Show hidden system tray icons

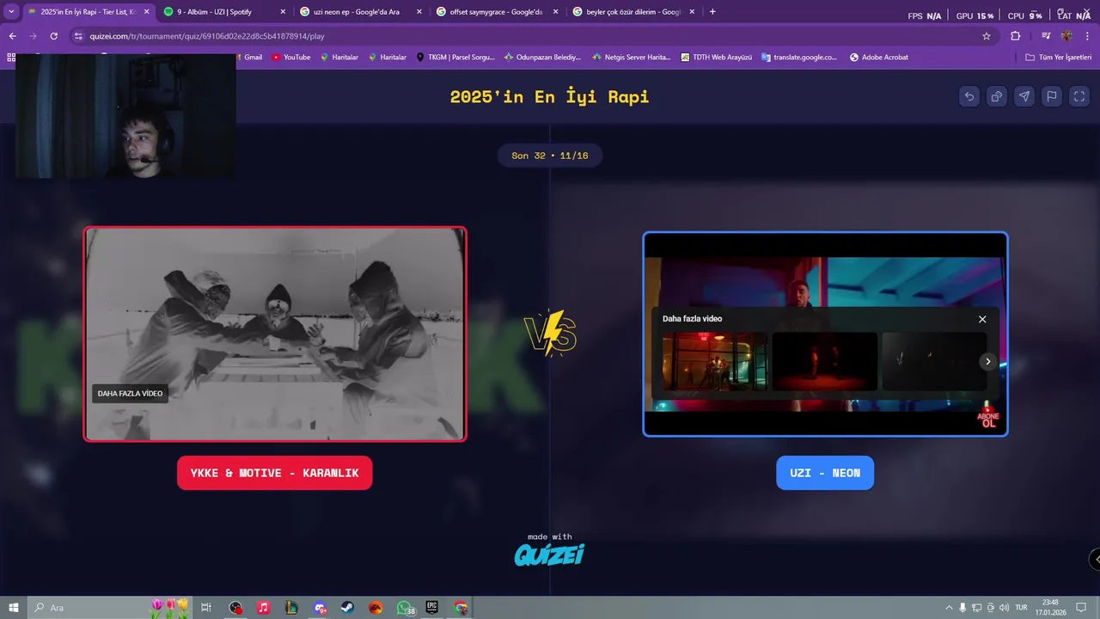[x=950, y=608]
